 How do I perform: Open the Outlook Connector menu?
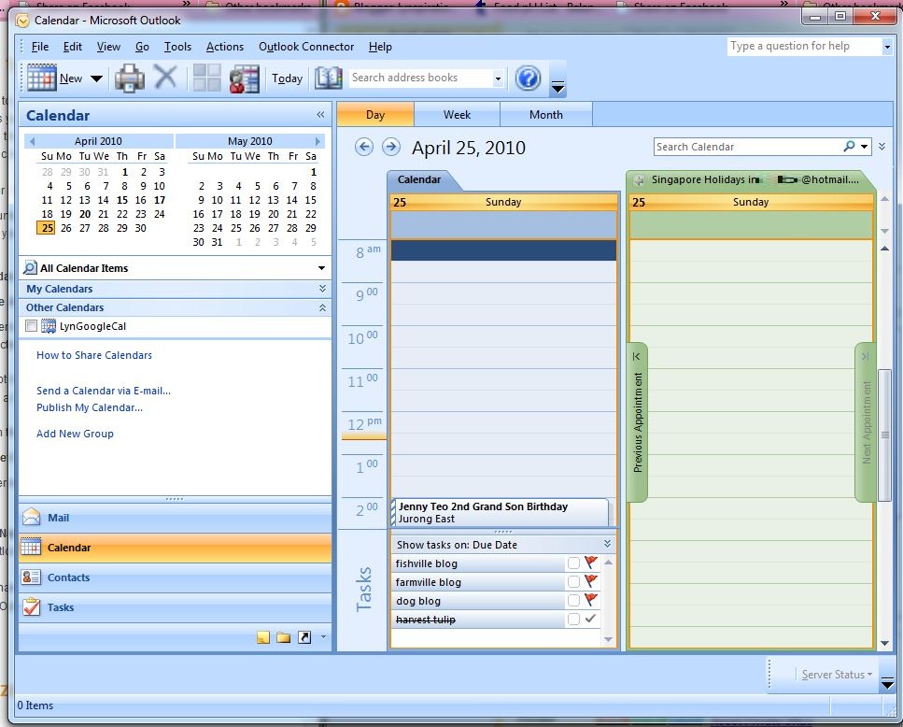point(306,47)
